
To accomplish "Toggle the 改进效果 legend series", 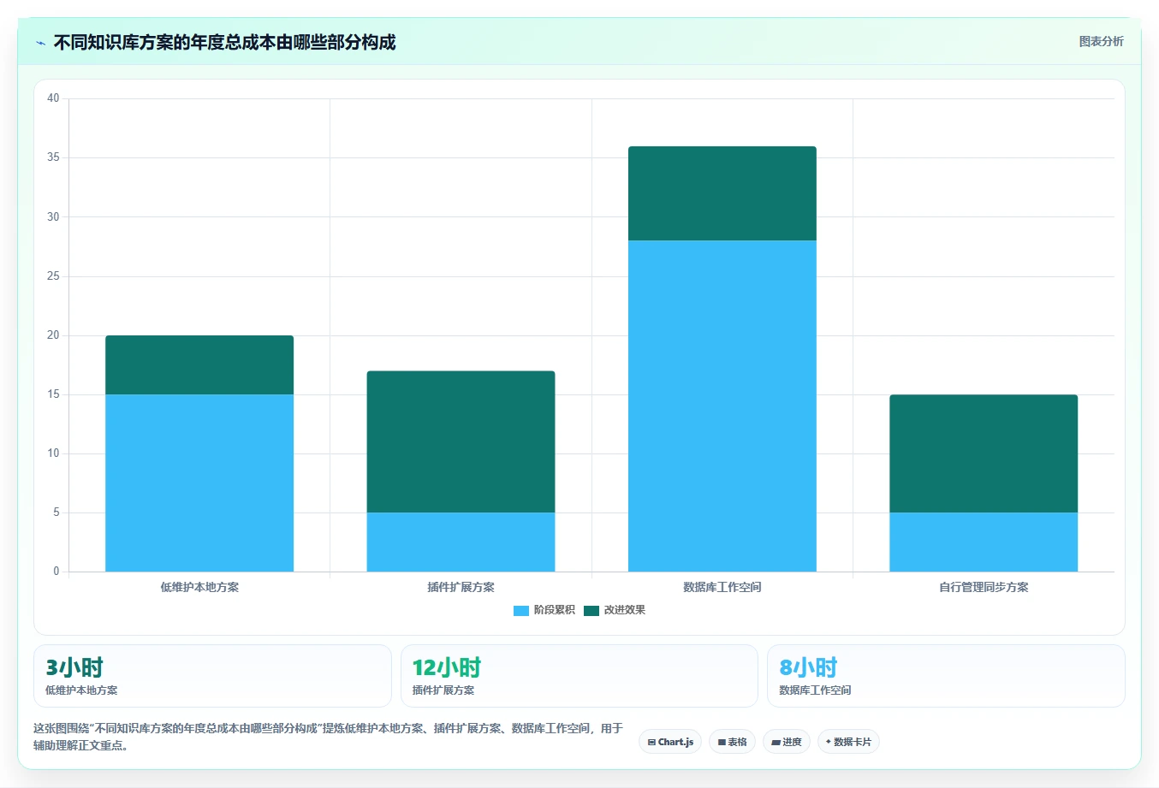I will tap(615, 610).
